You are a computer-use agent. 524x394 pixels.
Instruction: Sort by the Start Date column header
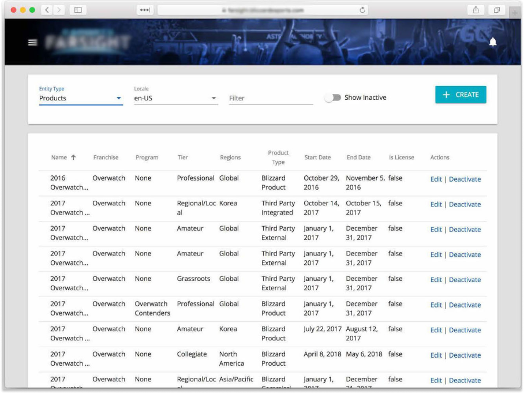(317, 157)
